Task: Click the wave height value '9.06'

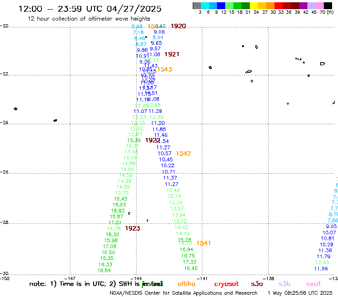Action: [x=159, y=32]
